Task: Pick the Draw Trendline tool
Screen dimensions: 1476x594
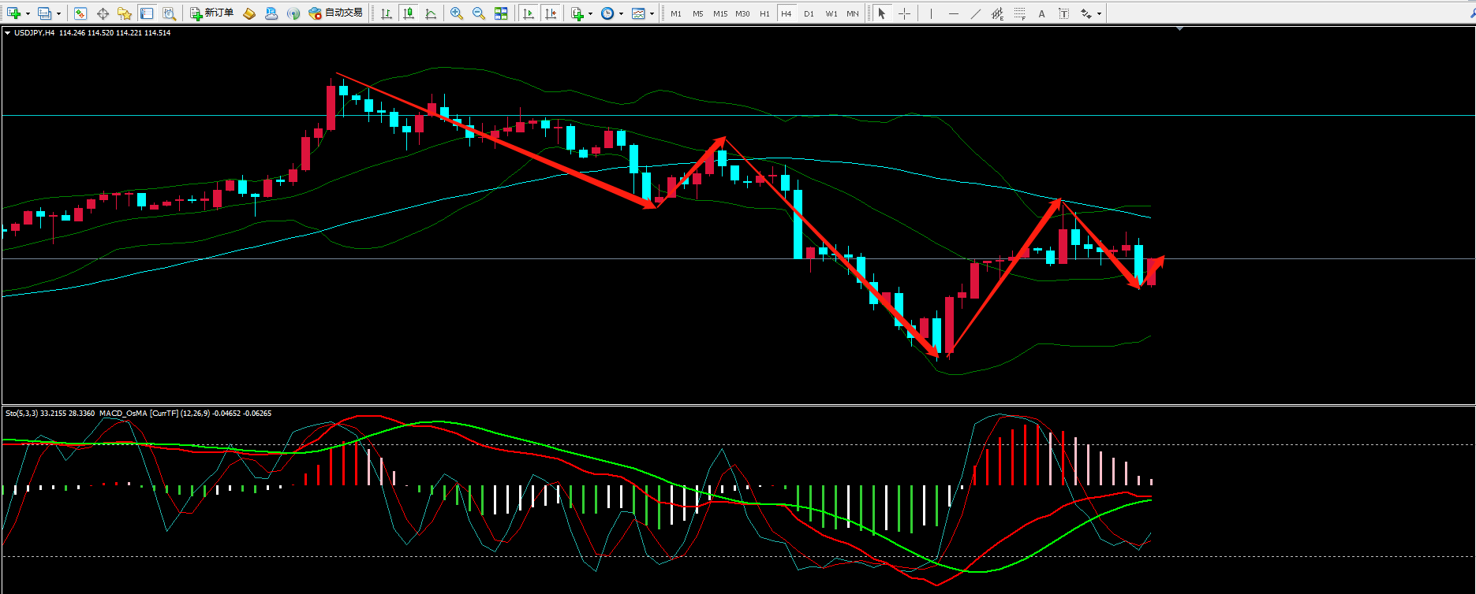Action: 976,13
